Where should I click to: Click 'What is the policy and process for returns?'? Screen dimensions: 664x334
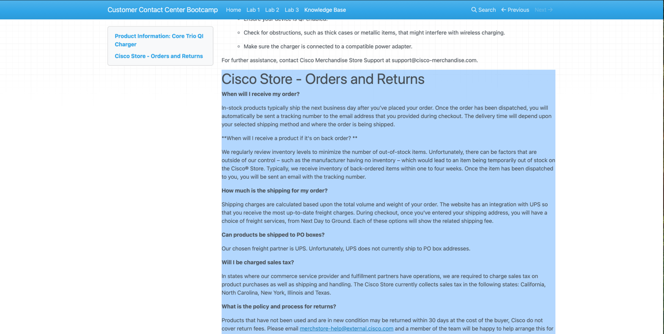point(278,307)
